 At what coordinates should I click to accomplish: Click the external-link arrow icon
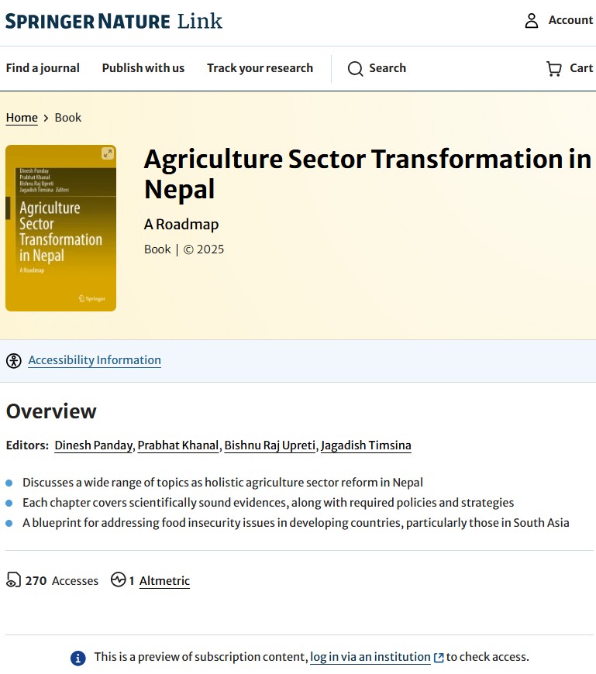(x=439, y=658)
